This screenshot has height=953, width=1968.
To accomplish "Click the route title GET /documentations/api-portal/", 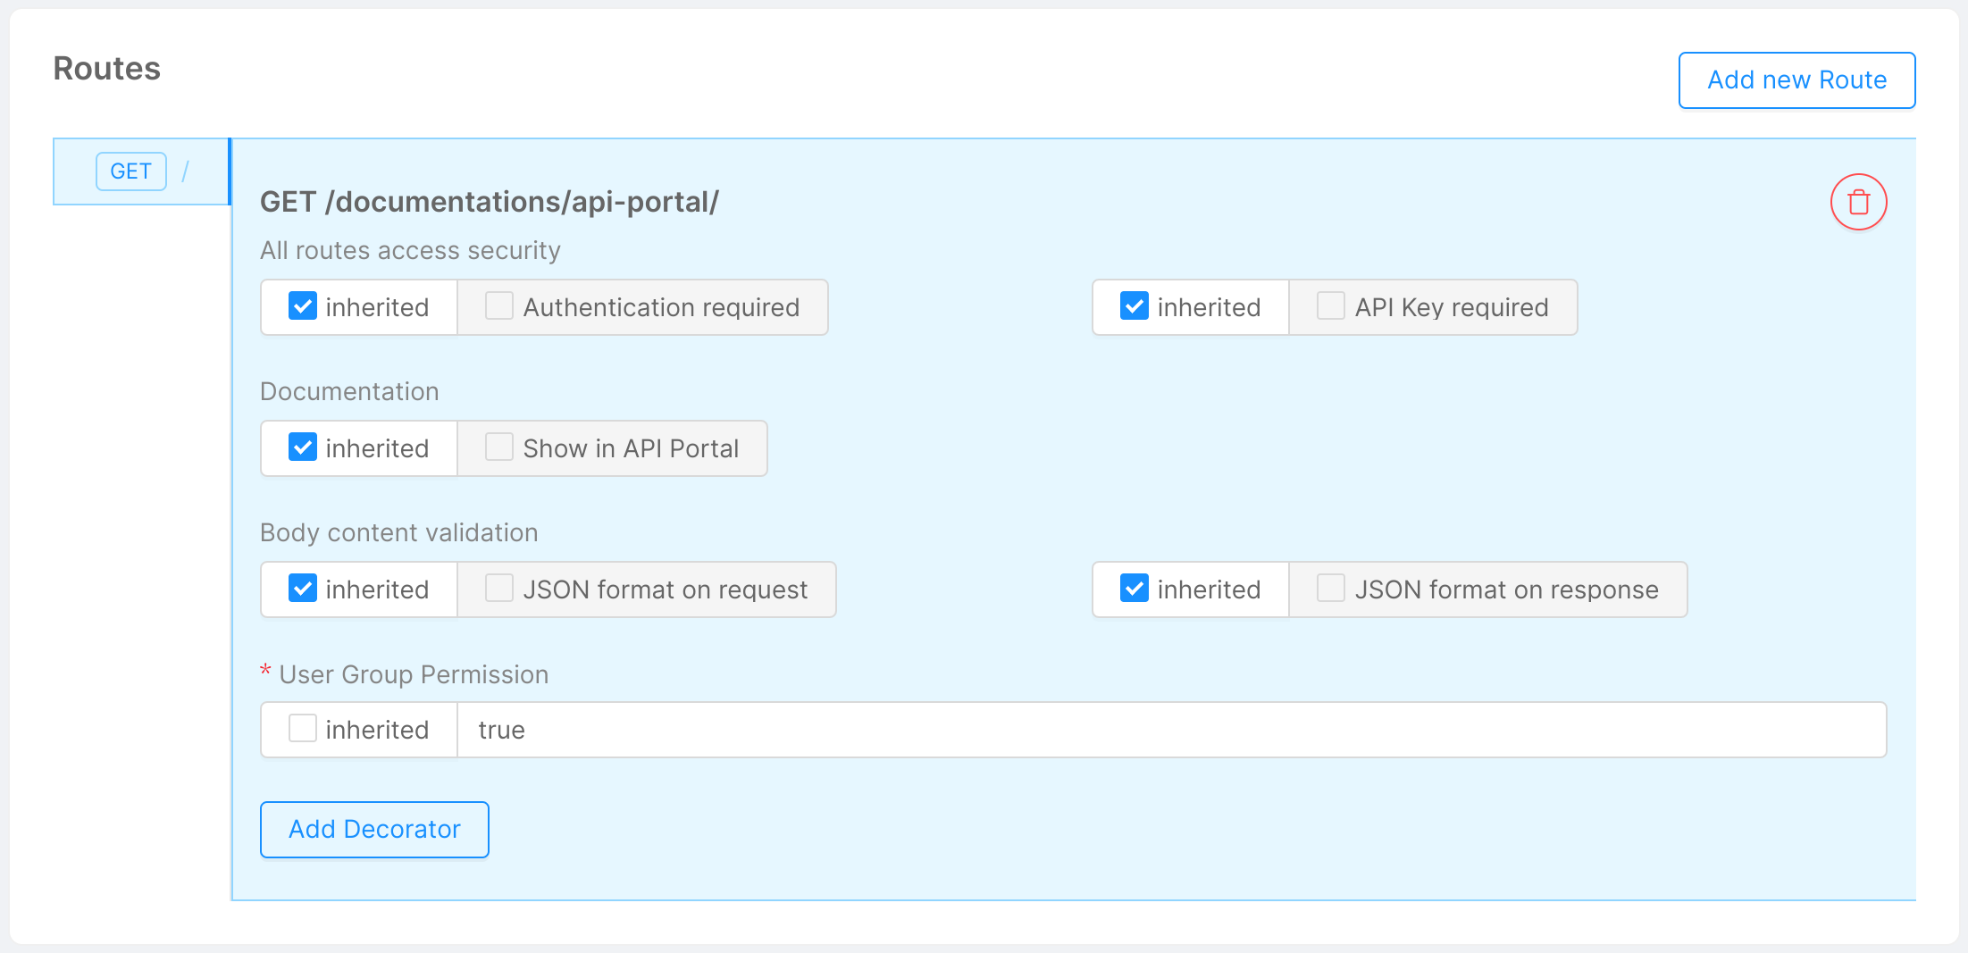I will 490,201.
